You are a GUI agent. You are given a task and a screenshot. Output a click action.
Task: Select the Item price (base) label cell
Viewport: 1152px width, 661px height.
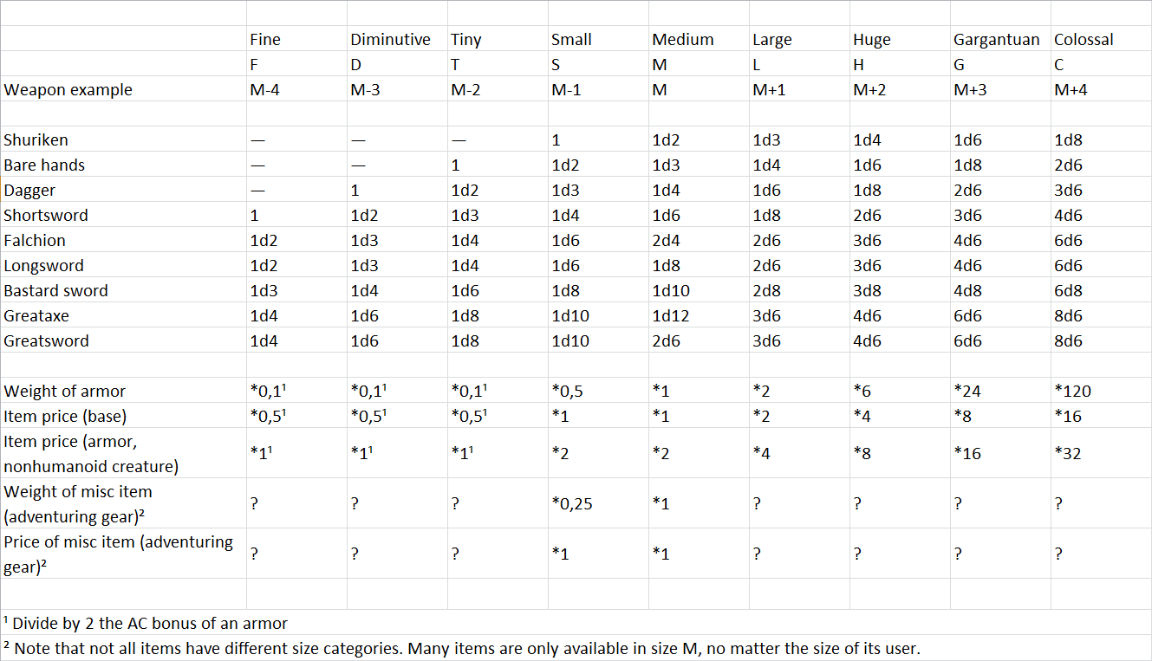pos(65,416)
